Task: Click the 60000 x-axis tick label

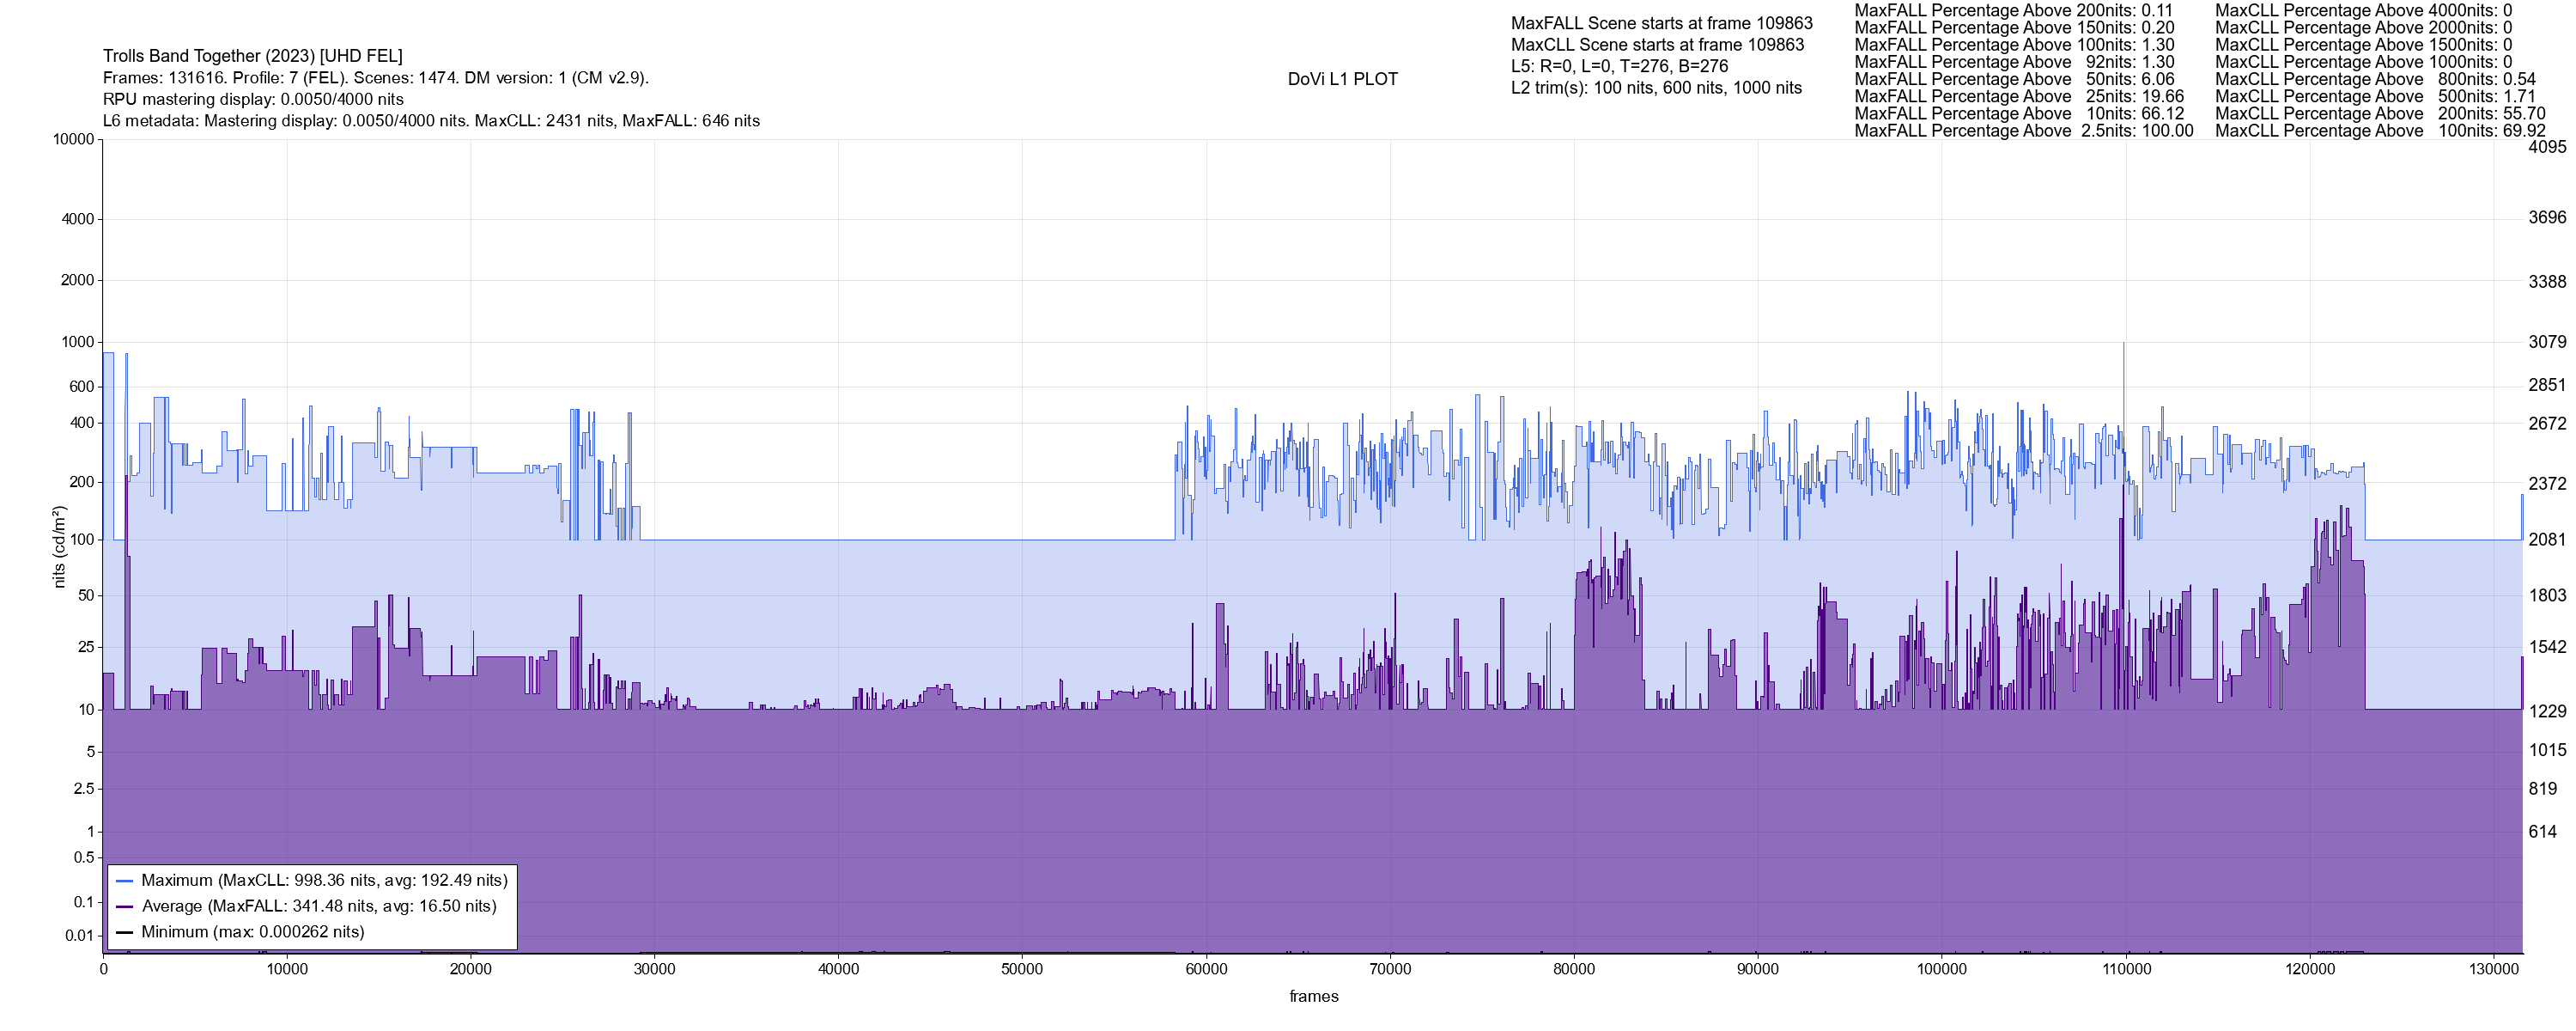Action: click(1206, 970)
